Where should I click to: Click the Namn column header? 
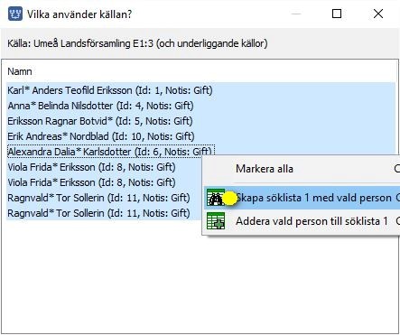[x=20, y=71]
